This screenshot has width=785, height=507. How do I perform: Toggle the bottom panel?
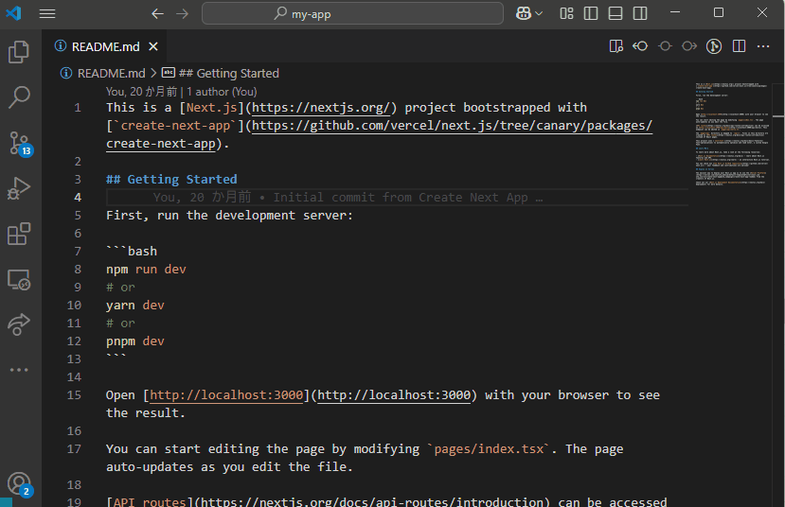[616, 13]
